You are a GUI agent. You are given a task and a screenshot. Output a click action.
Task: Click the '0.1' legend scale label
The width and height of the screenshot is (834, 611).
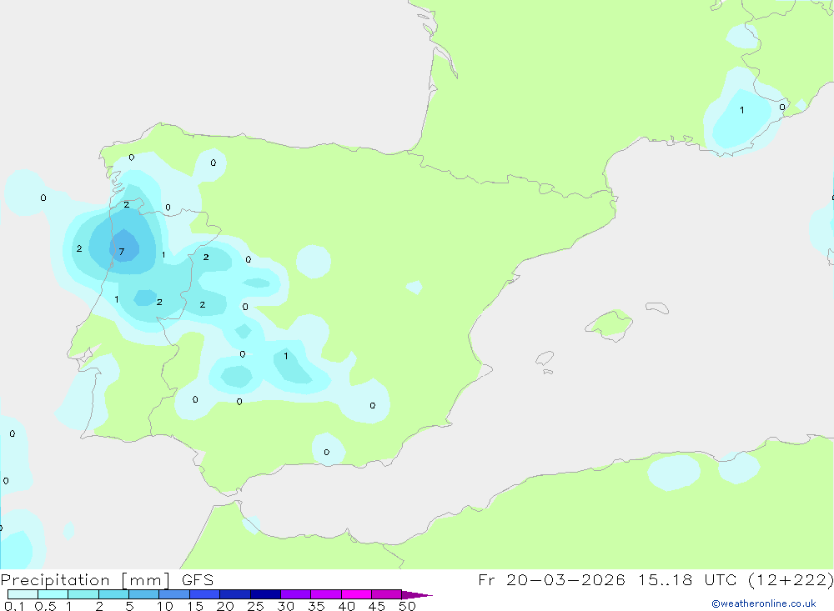pyautogui.click(x=14, y=606)
